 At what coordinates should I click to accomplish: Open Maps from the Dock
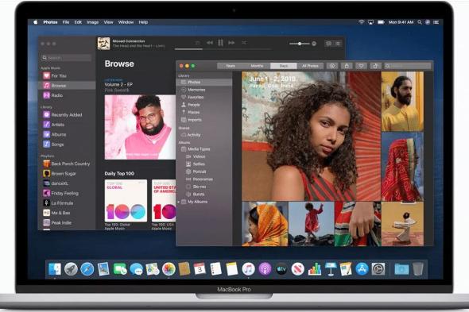(x=153, y=269)
